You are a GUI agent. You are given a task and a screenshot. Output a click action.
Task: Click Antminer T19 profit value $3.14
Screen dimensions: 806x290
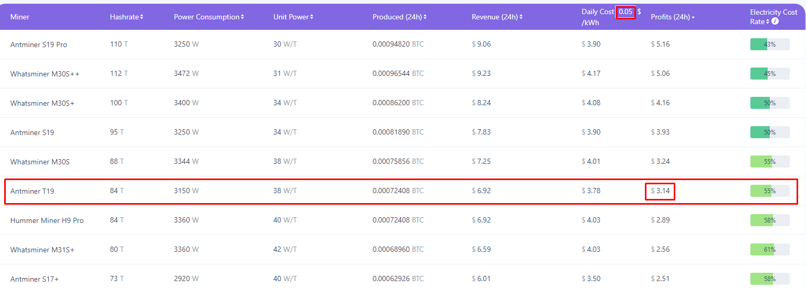(660, 191)
